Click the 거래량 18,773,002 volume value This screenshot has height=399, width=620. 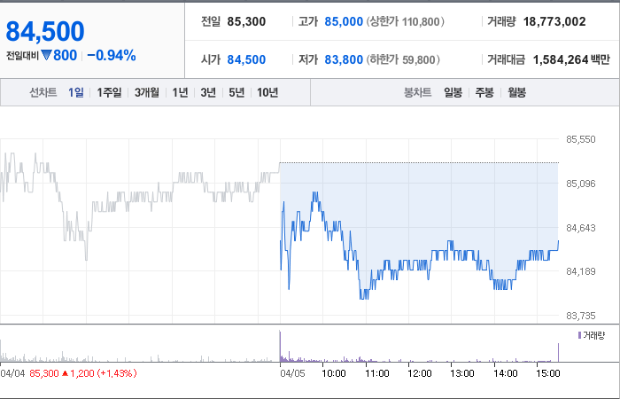pyautogui.click(x=554, y=21)
